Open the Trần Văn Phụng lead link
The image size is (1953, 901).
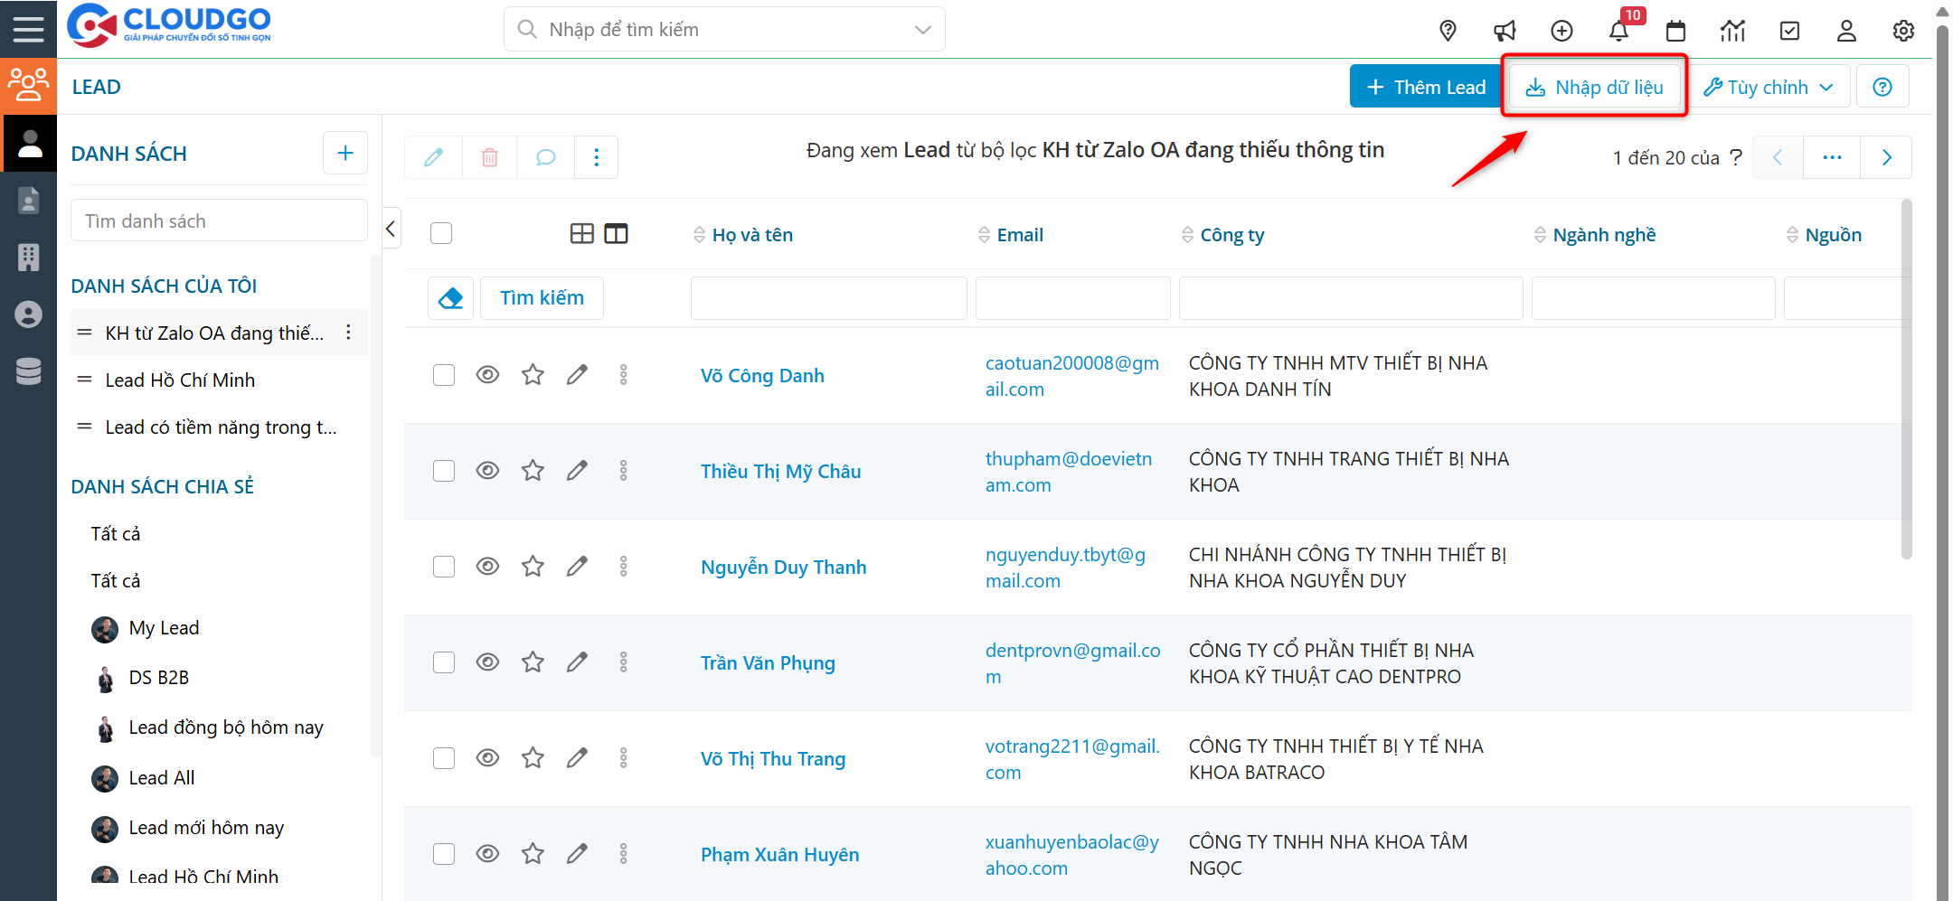(768, 663)
